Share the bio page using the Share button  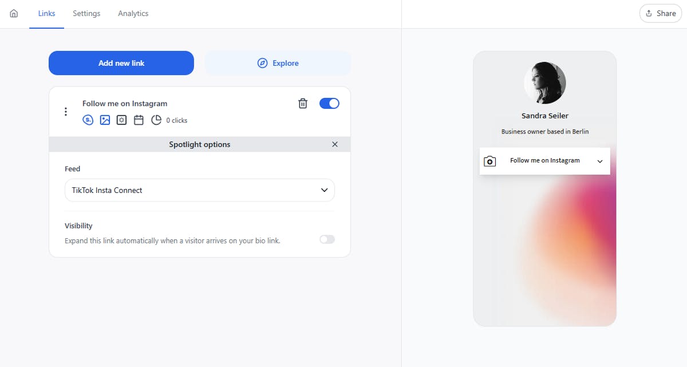pos(660,13)
